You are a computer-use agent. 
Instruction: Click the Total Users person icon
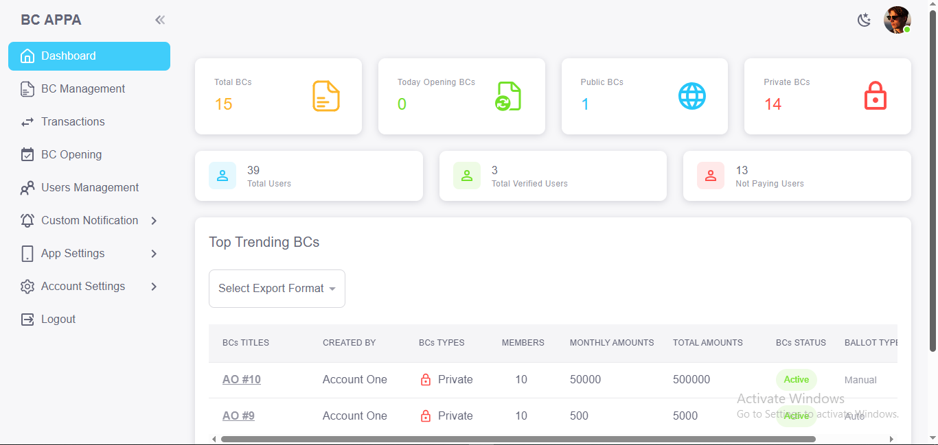pos(222,176)
